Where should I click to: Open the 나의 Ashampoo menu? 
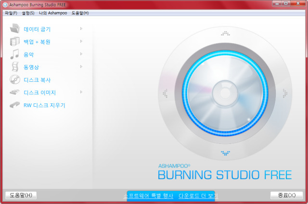click(53, 13)
